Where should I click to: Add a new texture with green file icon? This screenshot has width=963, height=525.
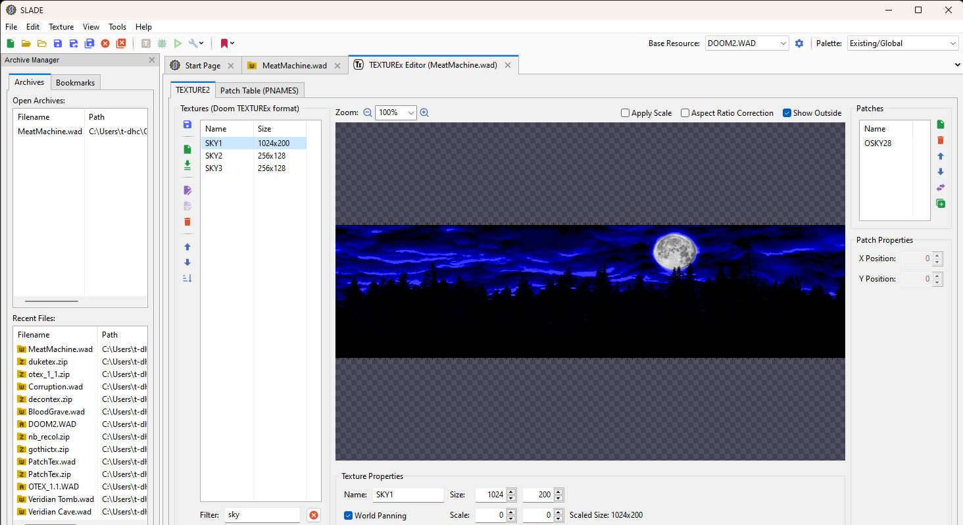coord(187,149)
